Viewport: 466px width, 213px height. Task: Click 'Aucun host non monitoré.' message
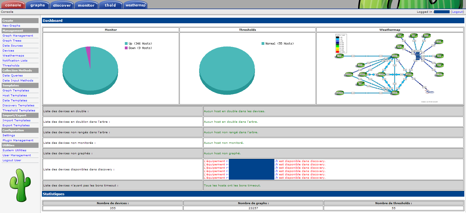click(x=224, y=143)
